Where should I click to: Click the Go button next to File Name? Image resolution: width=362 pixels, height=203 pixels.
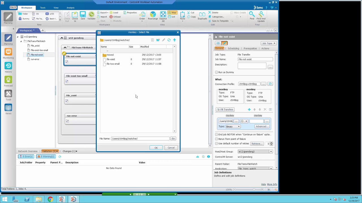(173, 138)
